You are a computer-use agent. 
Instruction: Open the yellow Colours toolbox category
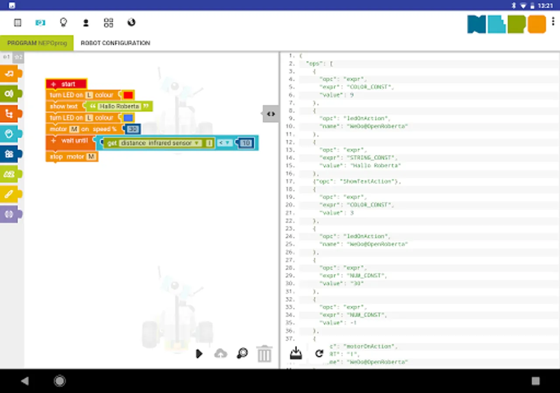point(10,194)
